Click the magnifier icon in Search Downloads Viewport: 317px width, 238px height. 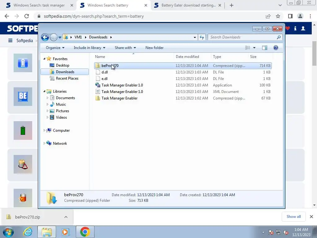pyautogui.click(x=279, y=37)
